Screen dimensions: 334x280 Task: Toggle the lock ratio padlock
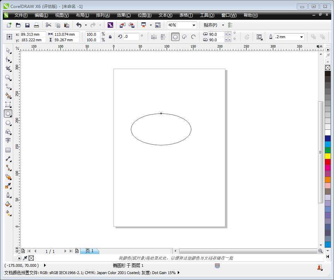click(110, 37)
